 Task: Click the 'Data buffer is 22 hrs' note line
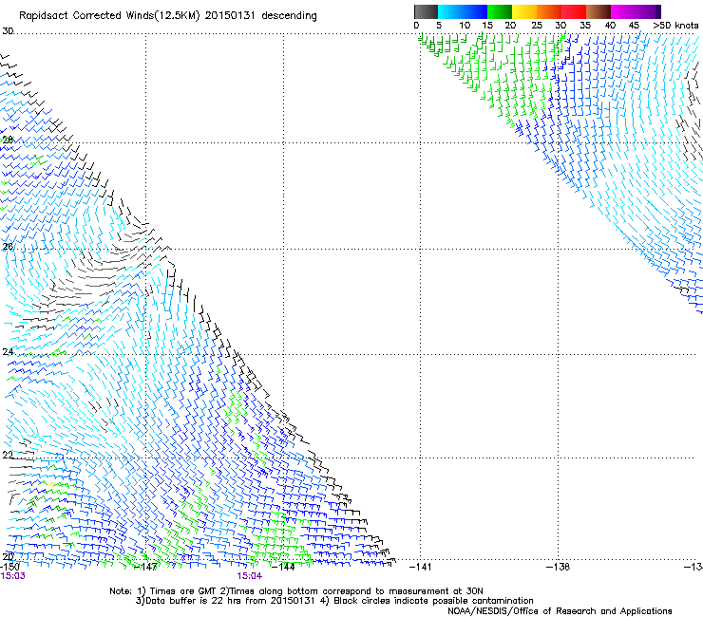(334, 601)
